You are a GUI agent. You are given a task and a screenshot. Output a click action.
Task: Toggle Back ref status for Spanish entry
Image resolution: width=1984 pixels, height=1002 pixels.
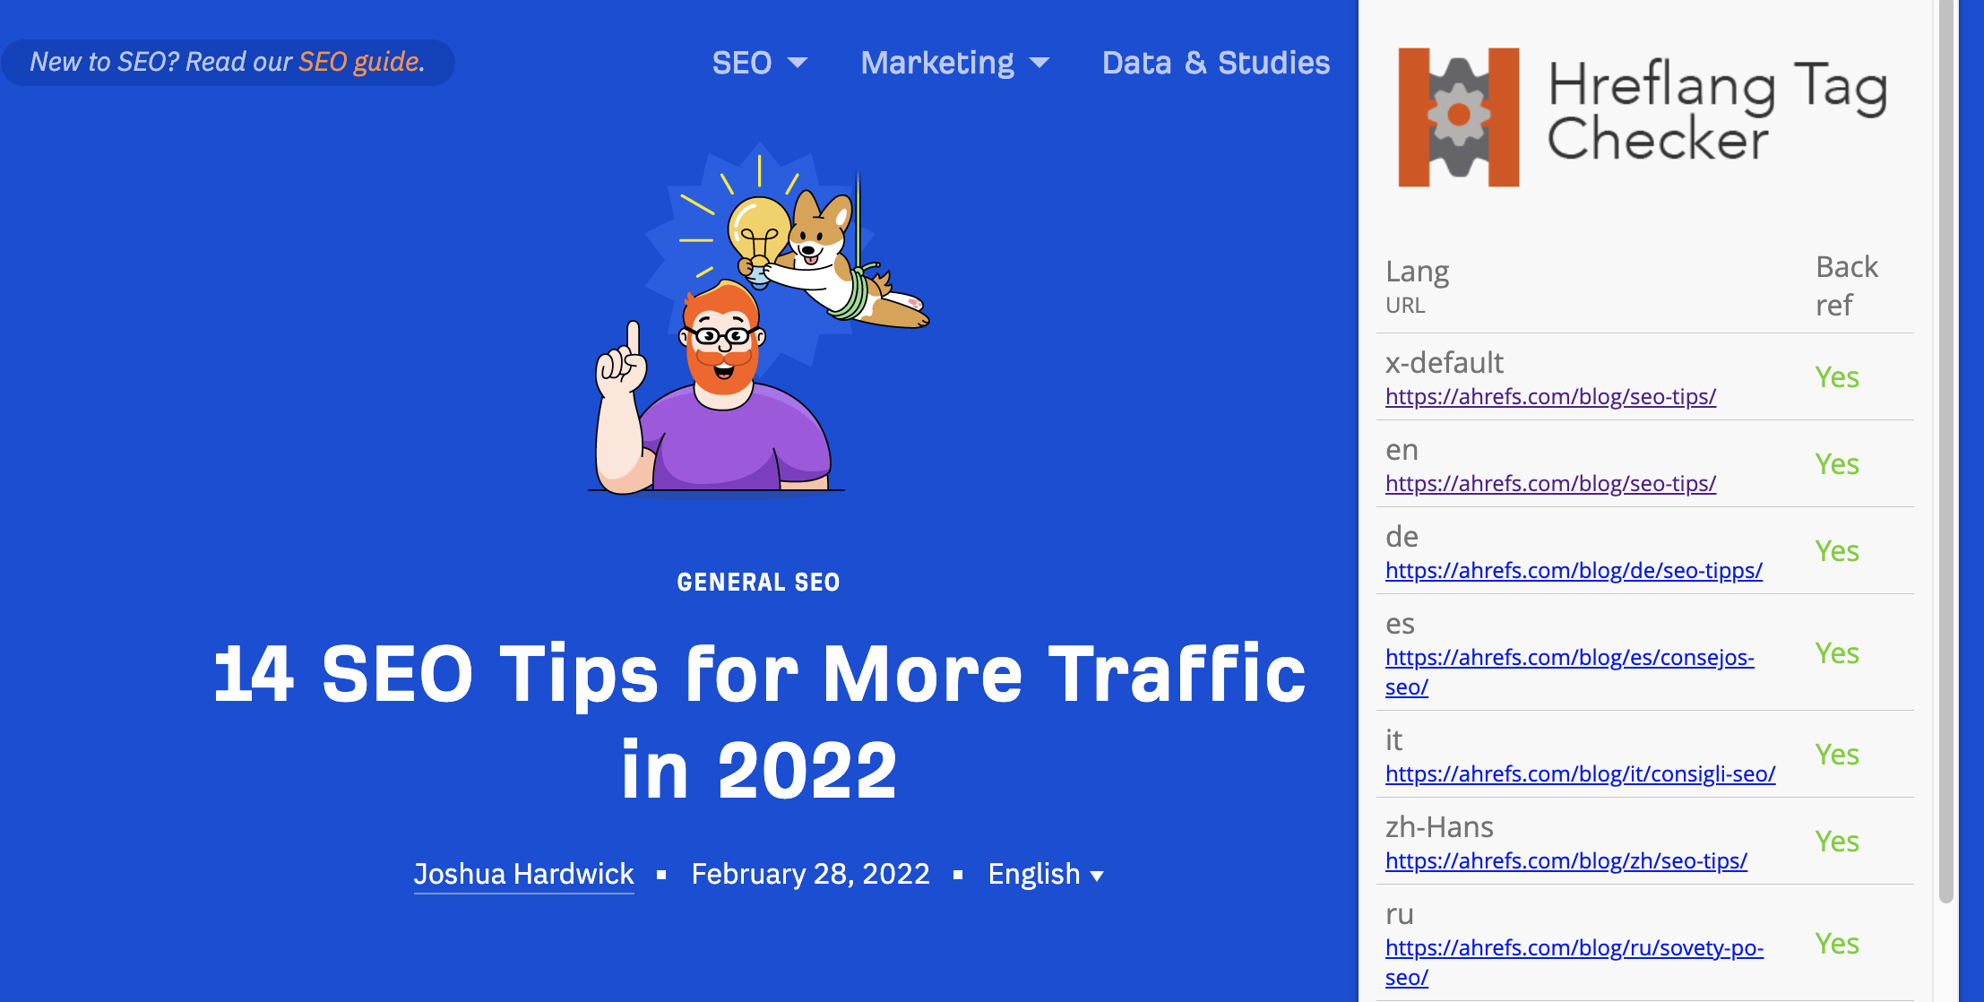click(1840, 651)
